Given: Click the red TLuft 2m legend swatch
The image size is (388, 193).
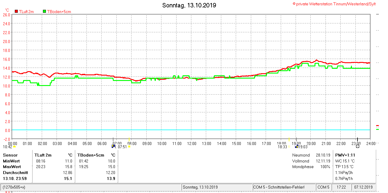Looking at the screenshot, I should 17,12.
